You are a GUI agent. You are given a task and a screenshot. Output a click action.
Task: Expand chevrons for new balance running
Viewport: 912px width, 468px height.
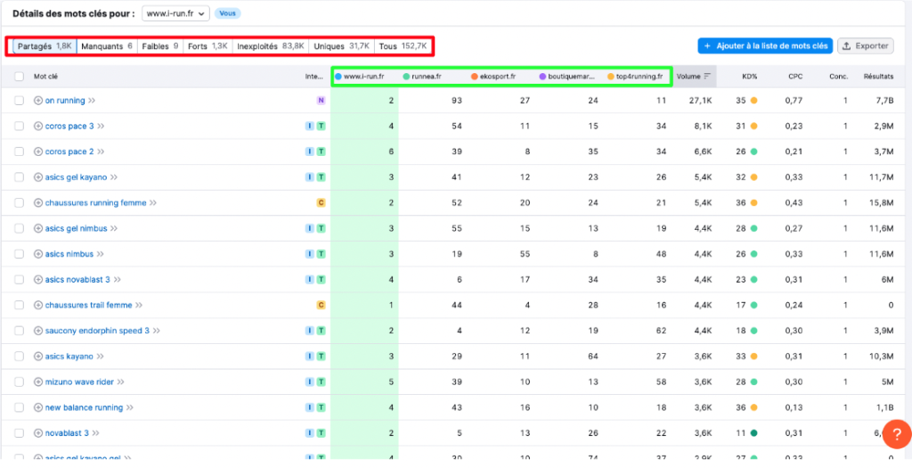tap(130, 407)
